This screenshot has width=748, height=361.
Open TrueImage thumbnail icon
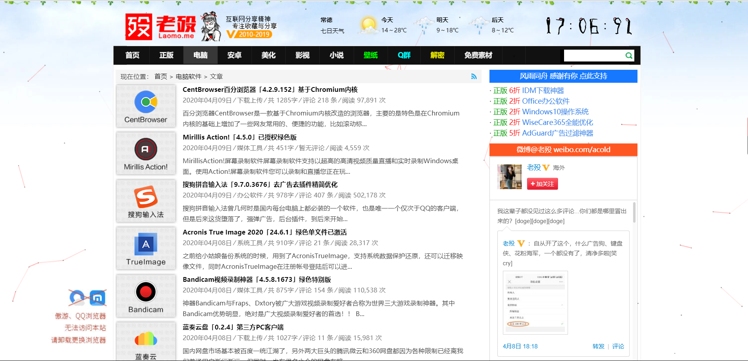point(146,248)
